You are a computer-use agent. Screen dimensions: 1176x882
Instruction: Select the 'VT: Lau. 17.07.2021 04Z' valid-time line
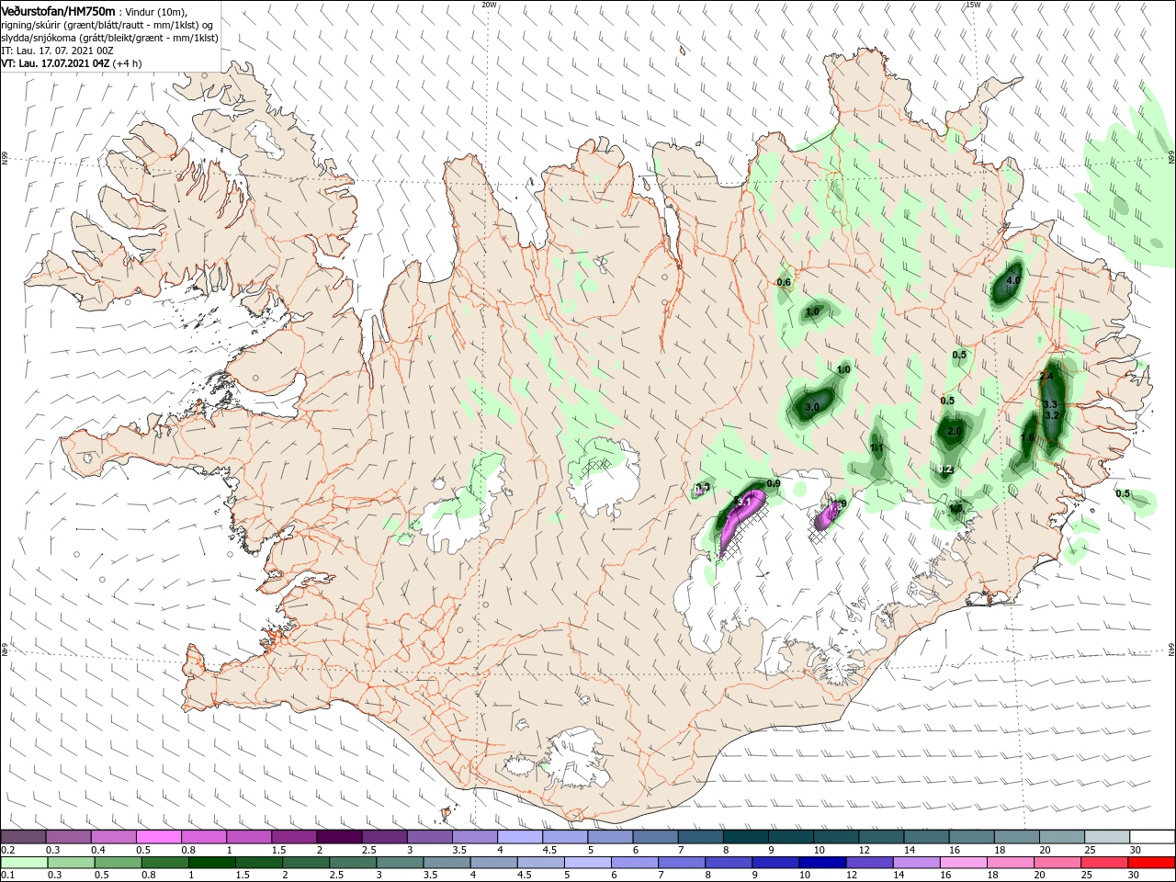[x=55, y=63]
